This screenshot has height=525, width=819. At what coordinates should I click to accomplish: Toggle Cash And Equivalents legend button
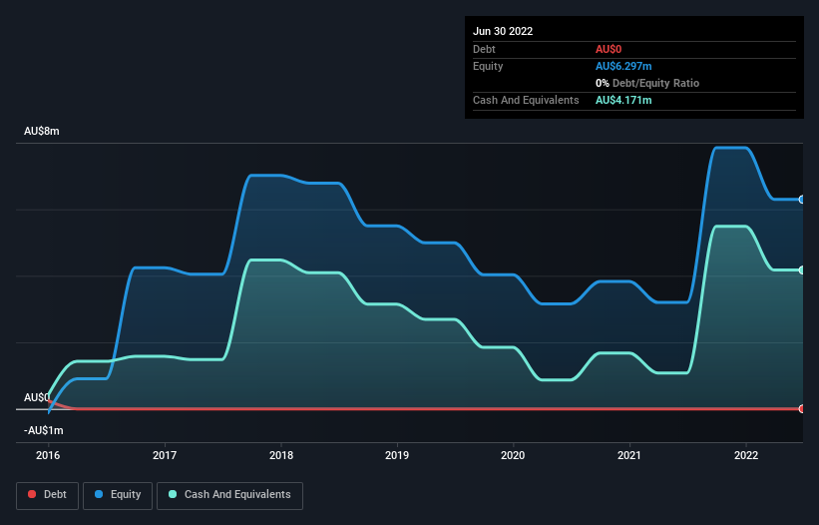pyautogui.click(x=229, y=495)
